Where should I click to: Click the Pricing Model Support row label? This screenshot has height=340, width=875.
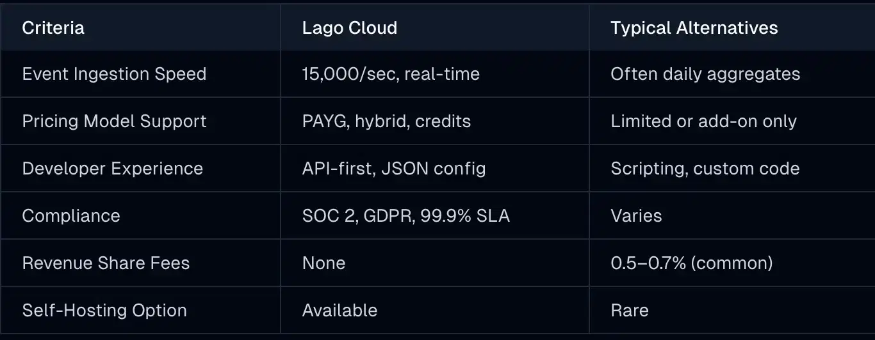pyautogui.click(x=114, y=121)
